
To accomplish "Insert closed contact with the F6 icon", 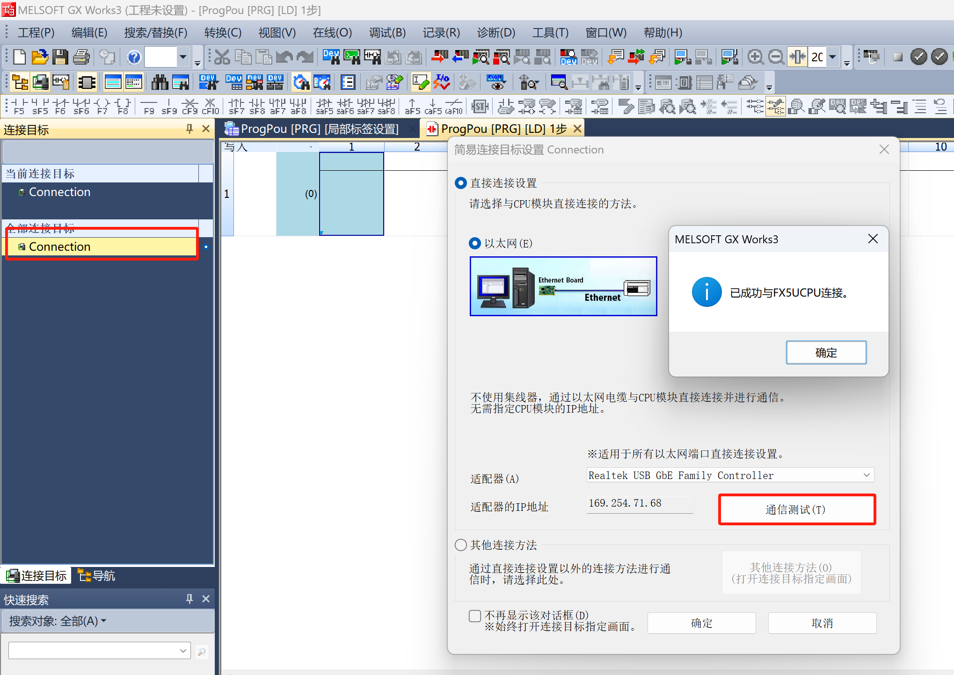I will coord(60,107).
